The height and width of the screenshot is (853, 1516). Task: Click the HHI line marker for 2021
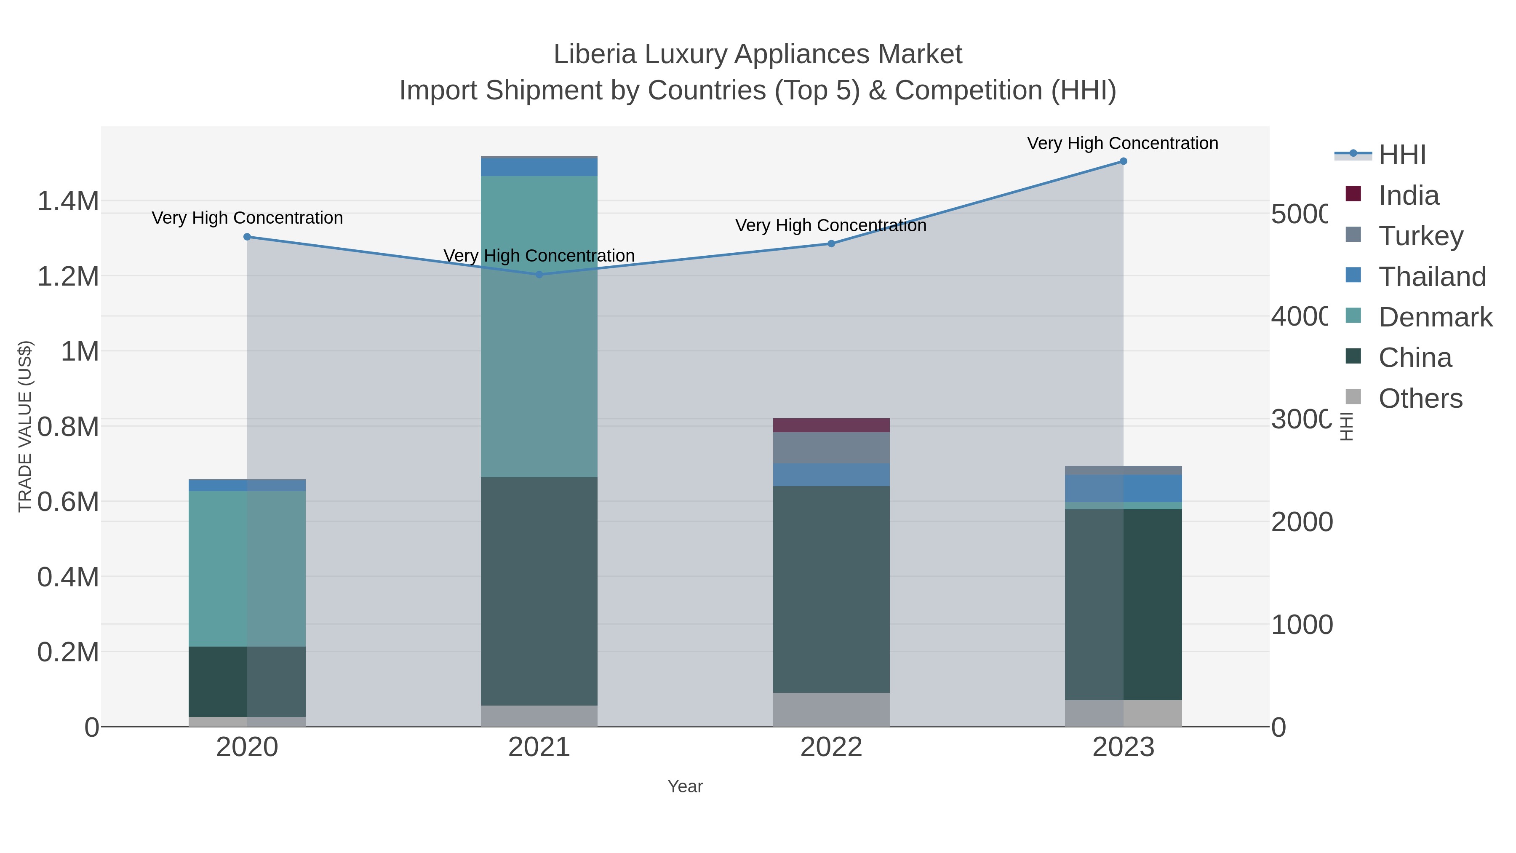(539, 275)
